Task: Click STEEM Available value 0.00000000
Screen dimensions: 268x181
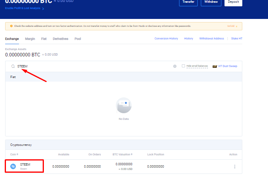Action: click(61, 166)
